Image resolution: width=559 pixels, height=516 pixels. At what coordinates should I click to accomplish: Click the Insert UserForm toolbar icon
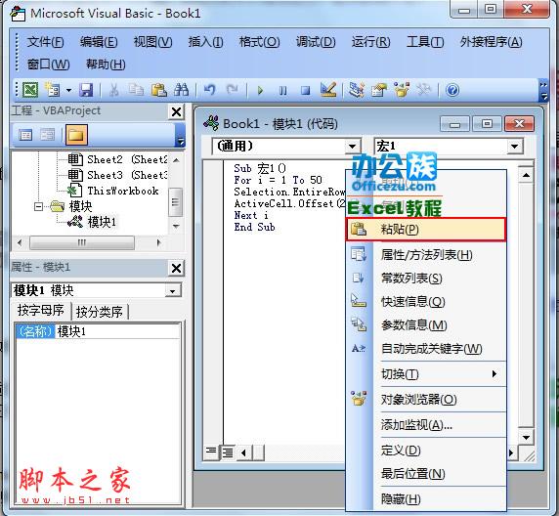[53, 90]
